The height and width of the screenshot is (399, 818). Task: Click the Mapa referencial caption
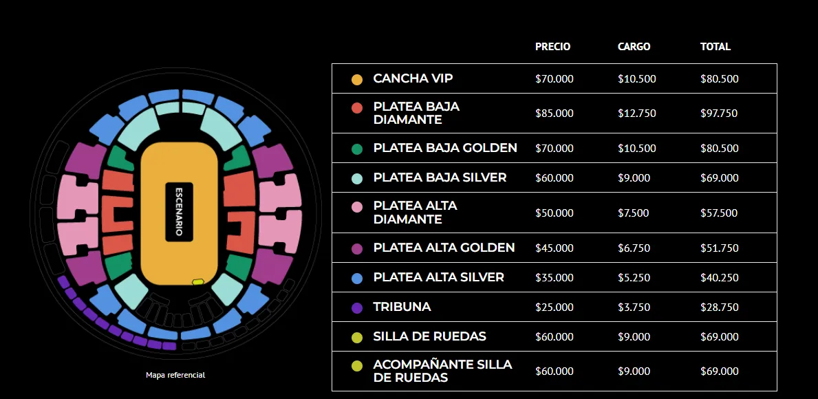coord(175,375)
